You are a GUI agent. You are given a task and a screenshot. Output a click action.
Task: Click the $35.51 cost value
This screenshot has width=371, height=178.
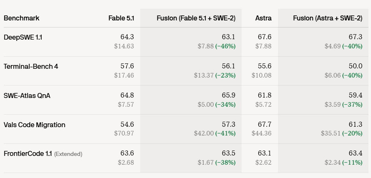[331, 133]
